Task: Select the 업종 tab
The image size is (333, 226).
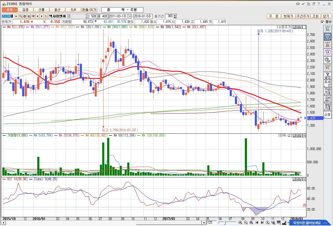Action: [x=26, y=10]
